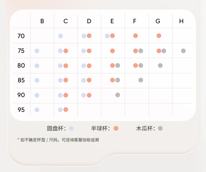Click the blue dot in 95 B cell
This screenshot has height=172, width=206.
(x=37, y=110)
